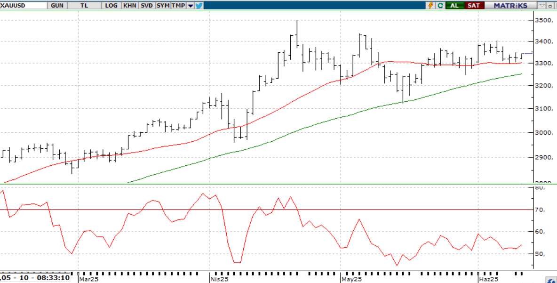
Task: Click the KHN toolbar button
Action: point(130,5)
